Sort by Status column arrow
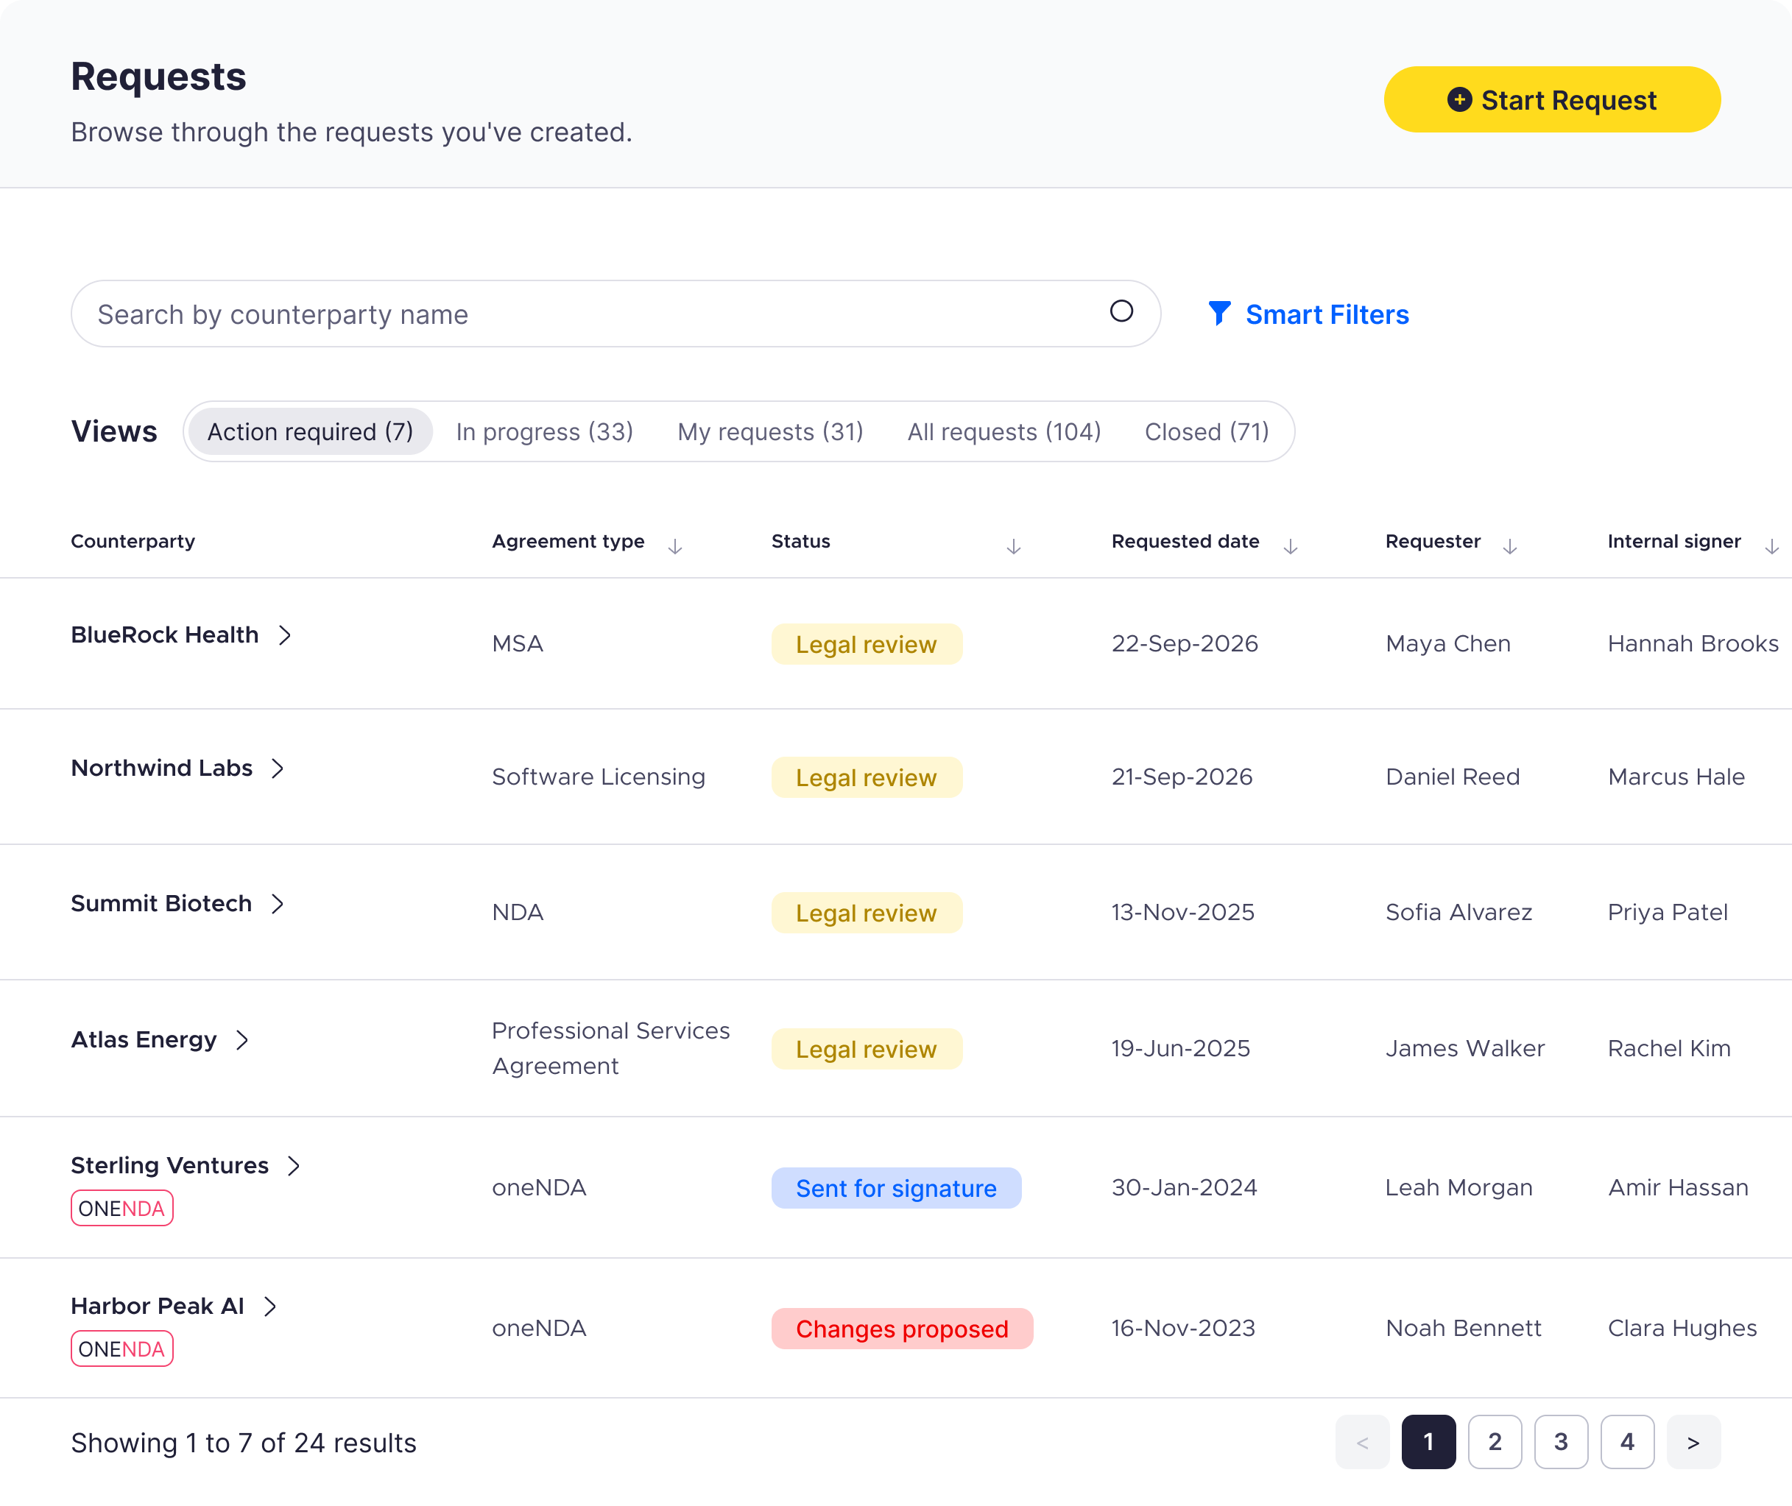The image size is (1792, 1506). point(1013,546)
